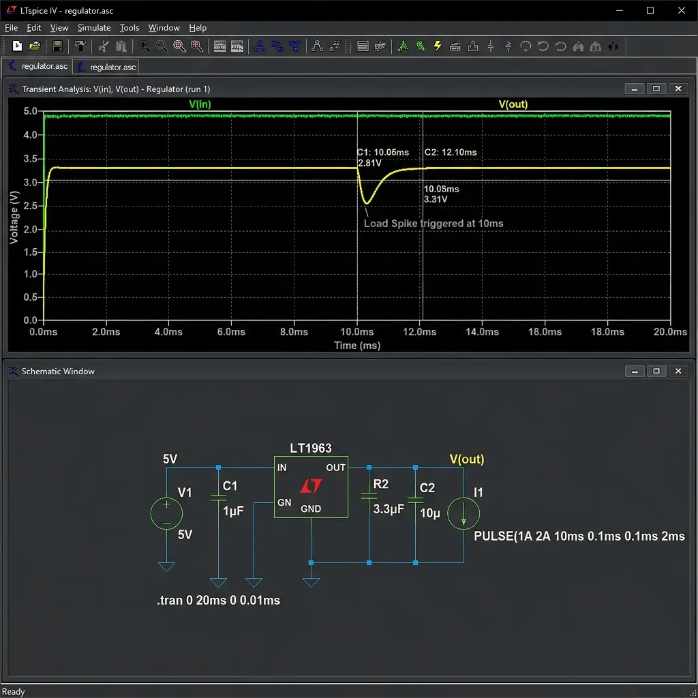The image size is (698, 698).
Task: Click the green A-shaped toolbar icon
Action: pyautogui.click(x=402, y=46)
